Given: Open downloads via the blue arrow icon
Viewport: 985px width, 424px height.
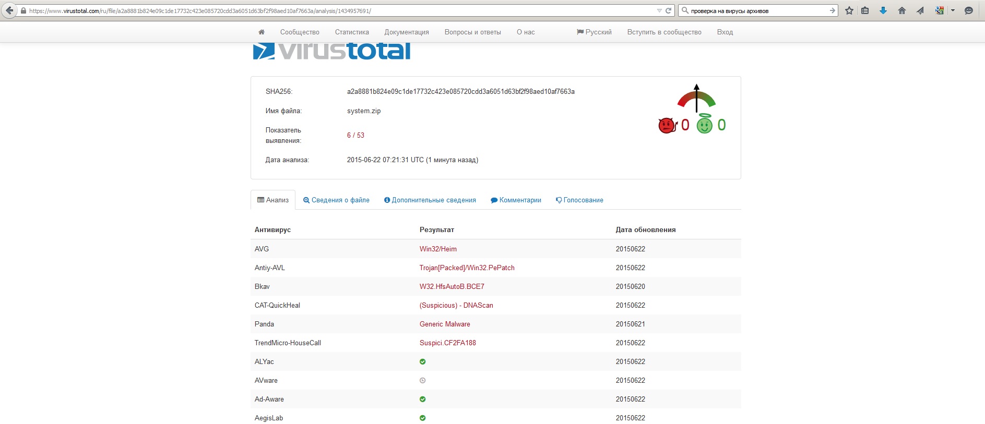Looking at the screenshot, I should point(883,10).
